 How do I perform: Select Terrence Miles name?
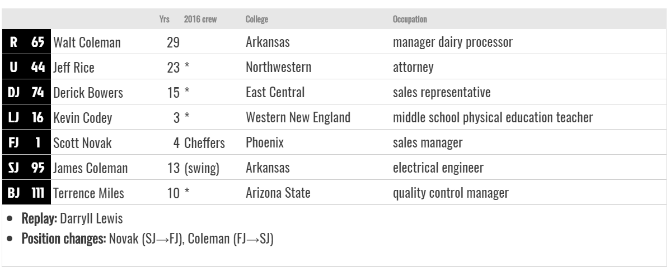tap(88, 193)
